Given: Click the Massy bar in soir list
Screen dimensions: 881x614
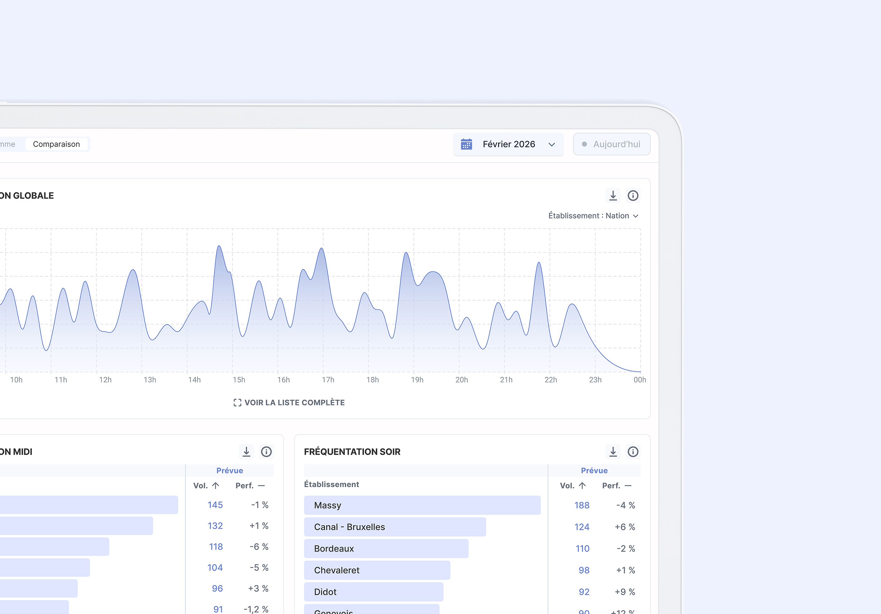Looking at the screenshot, I should click(x=422, y=505).
